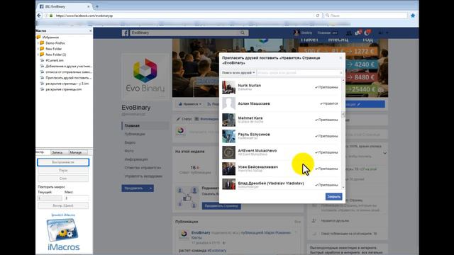
Task: Open a new browser tab
Action: click(x=97, y=6)
